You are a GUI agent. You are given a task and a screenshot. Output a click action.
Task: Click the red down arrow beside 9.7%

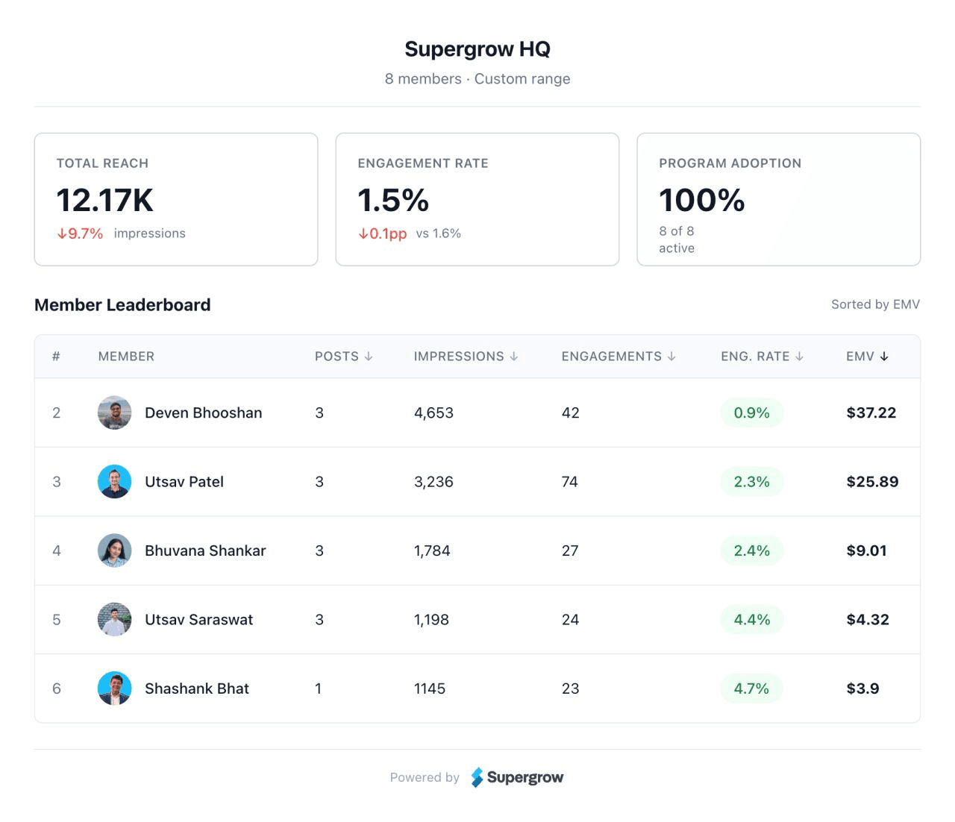click(62, 233)
